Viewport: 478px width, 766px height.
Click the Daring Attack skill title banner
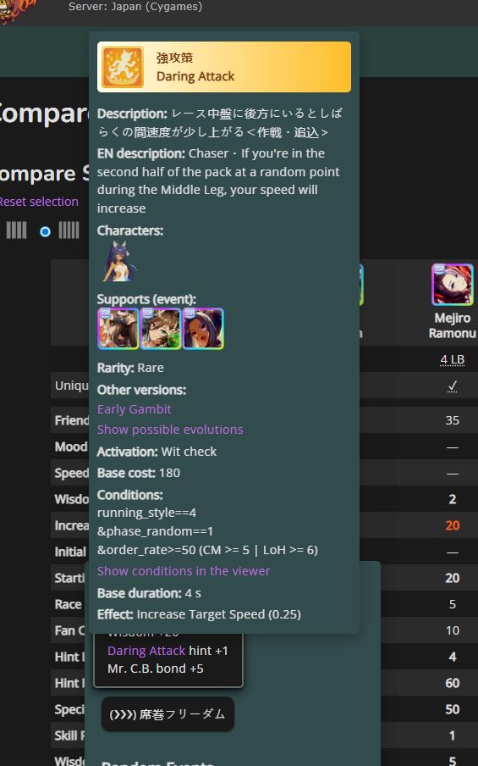pyautogui.click(x=224, y=67)
